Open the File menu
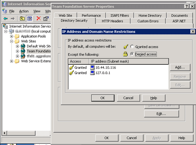The image size is (196, 145). 12,11
